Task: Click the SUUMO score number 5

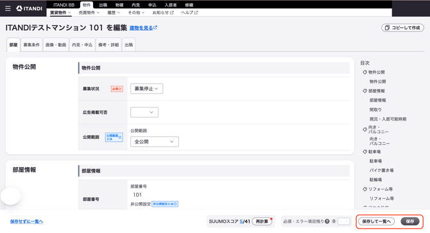Action: (x=241, y=221)
